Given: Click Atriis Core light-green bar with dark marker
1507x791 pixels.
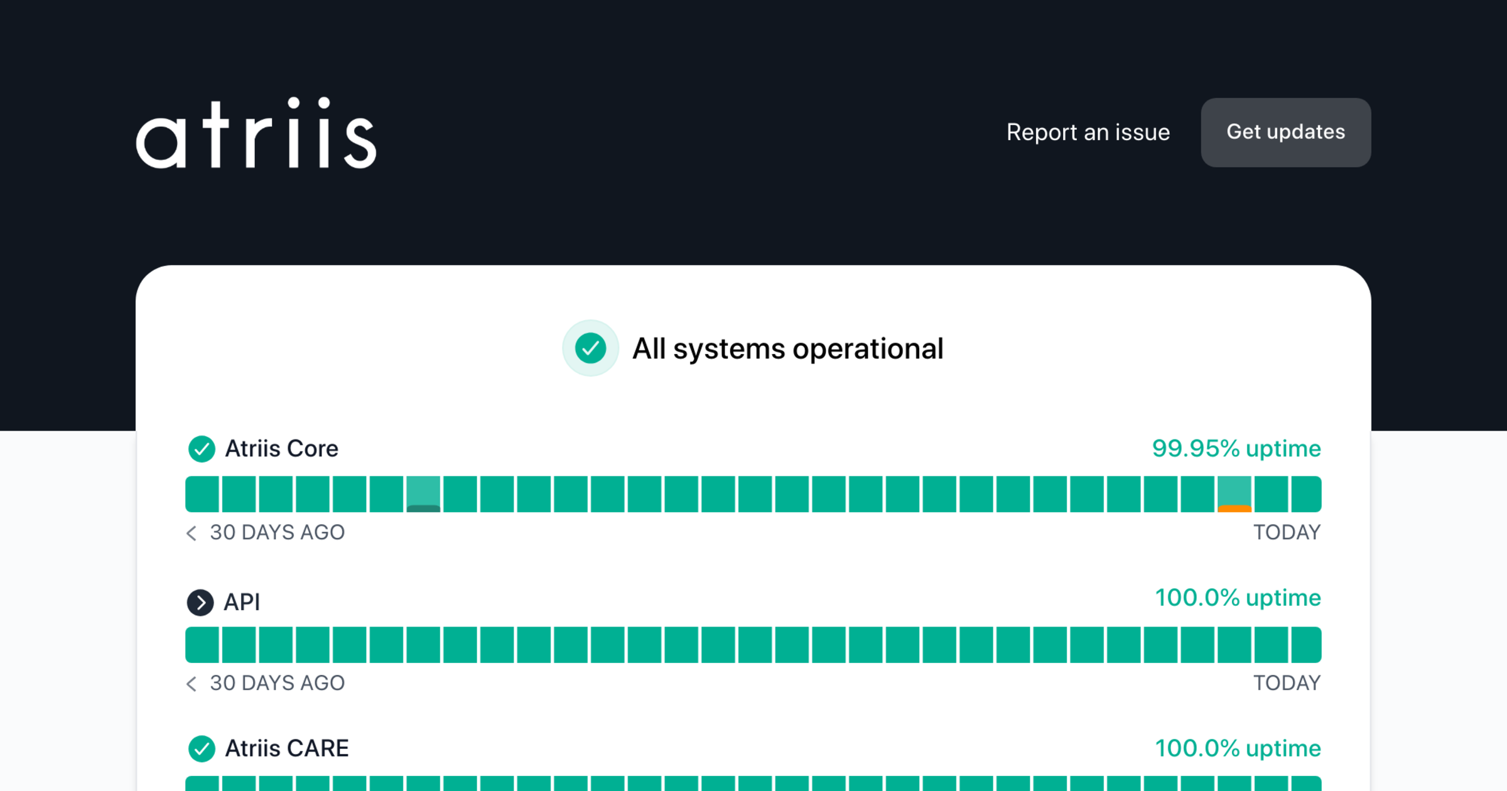Looking at the screenshot, I should point(423,494).
